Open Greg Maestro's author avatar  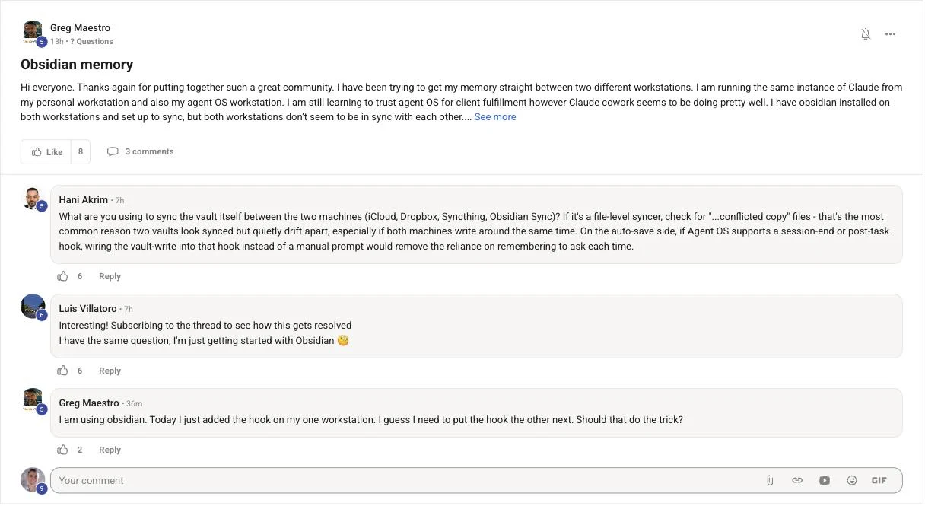click(x=33, y=31)
